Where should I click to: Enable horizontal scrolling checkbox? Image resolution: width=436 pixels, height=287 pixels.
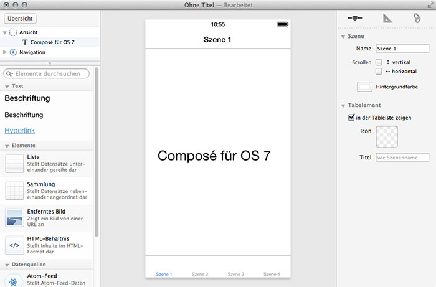click(x=379, y=72)
